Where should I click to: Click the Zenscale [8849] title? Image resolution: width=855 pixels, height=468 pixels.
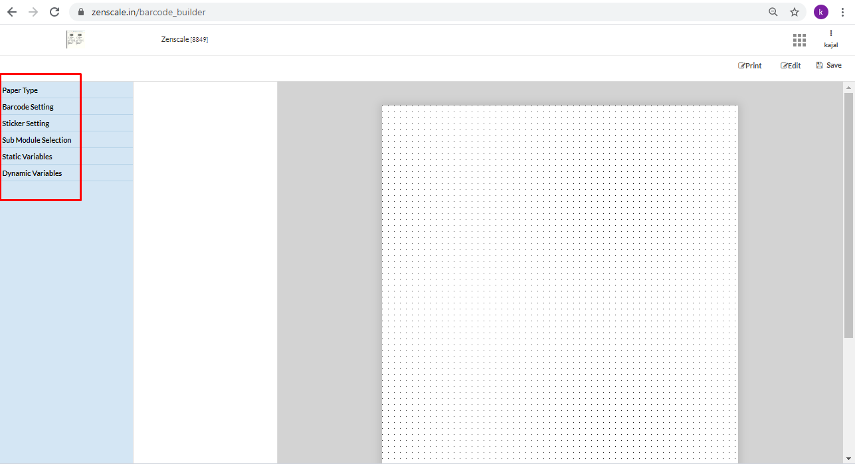click(x=185, y=39)
